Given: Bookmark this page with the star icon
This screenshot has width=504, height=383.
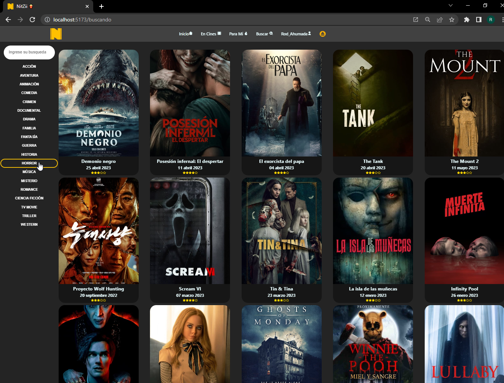Looking at the screenshot, I should pyautogui.click(x=452, y=20).
